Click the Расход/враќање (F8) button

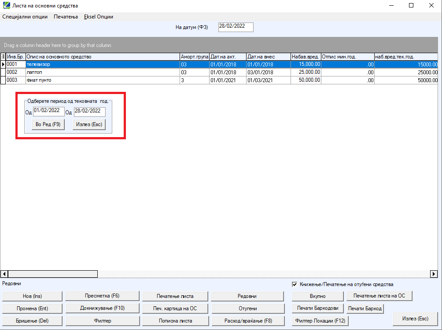tap(248, 321)
